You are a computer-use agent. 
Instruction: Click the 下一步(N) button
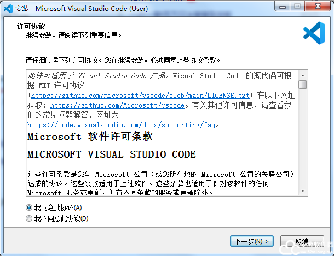point(252,241)
